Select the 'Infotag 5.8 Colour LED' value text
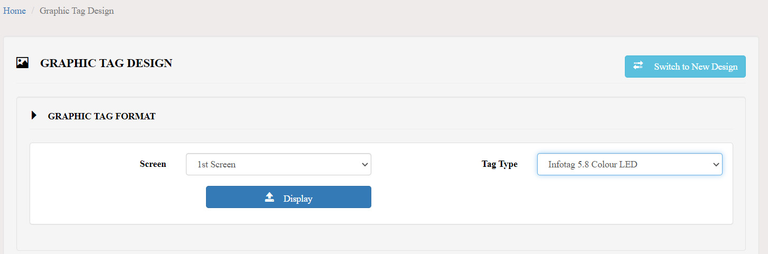 point(593,164)
